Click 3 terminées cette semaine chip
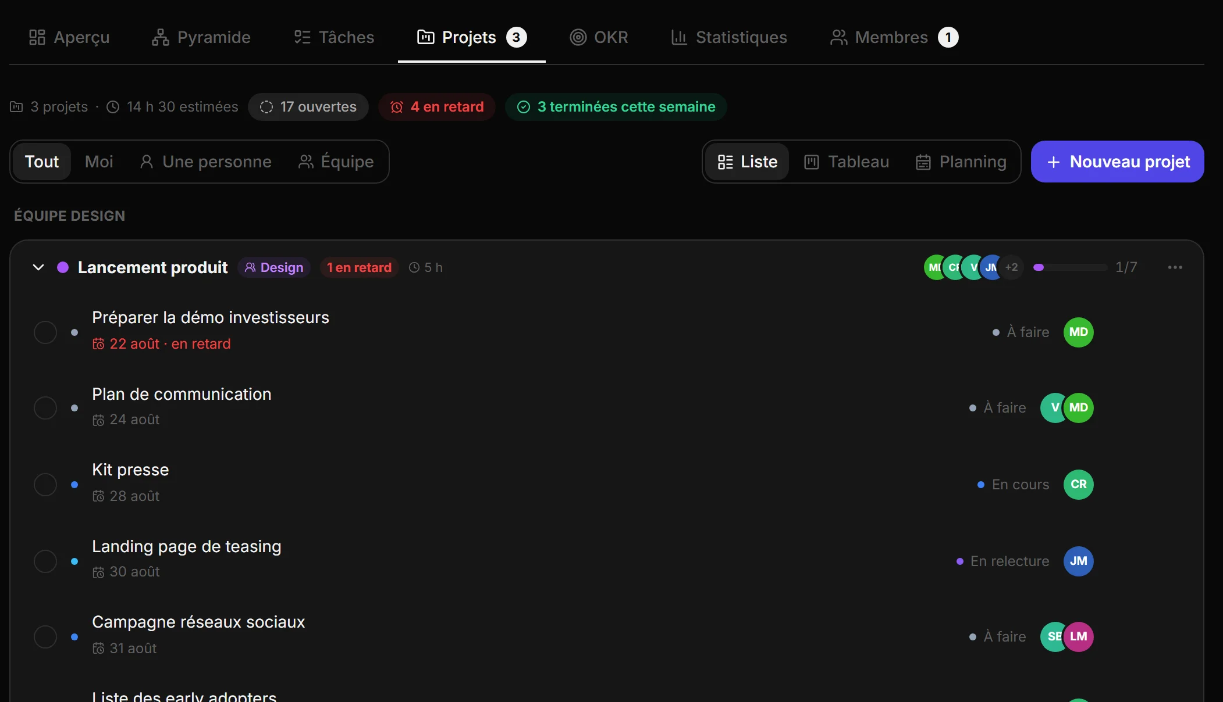The width and height of the screenshot is (1223, 702). pyautogui.click(x=616, y=107)
